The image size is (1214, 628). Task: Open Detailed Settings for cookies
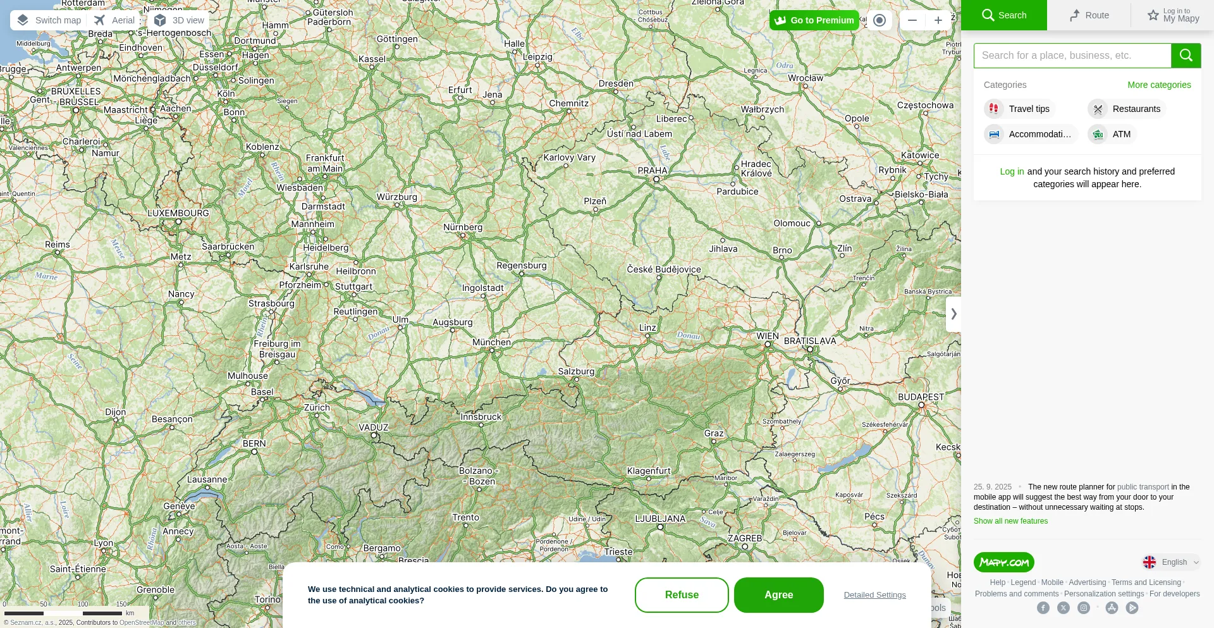pos(875,595)
